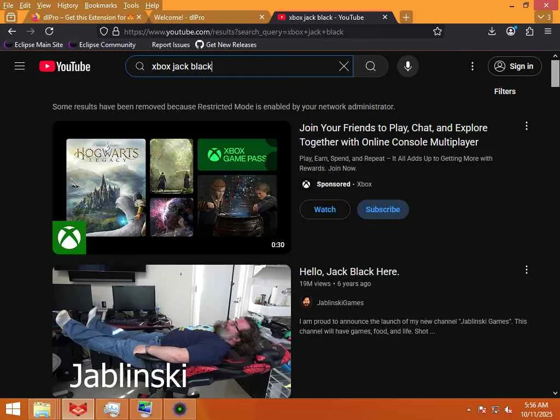Open the View menu
The height and width of the screenshot is (420, 560).
44,5
